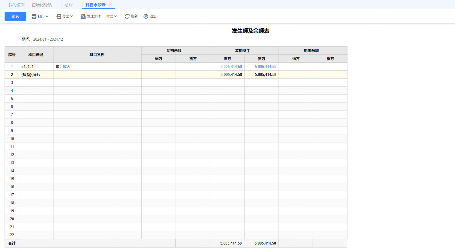Expand the 打印 dropdown arrow
The image size is (455, 250).
pyautogui.click(x=47, y=16)
